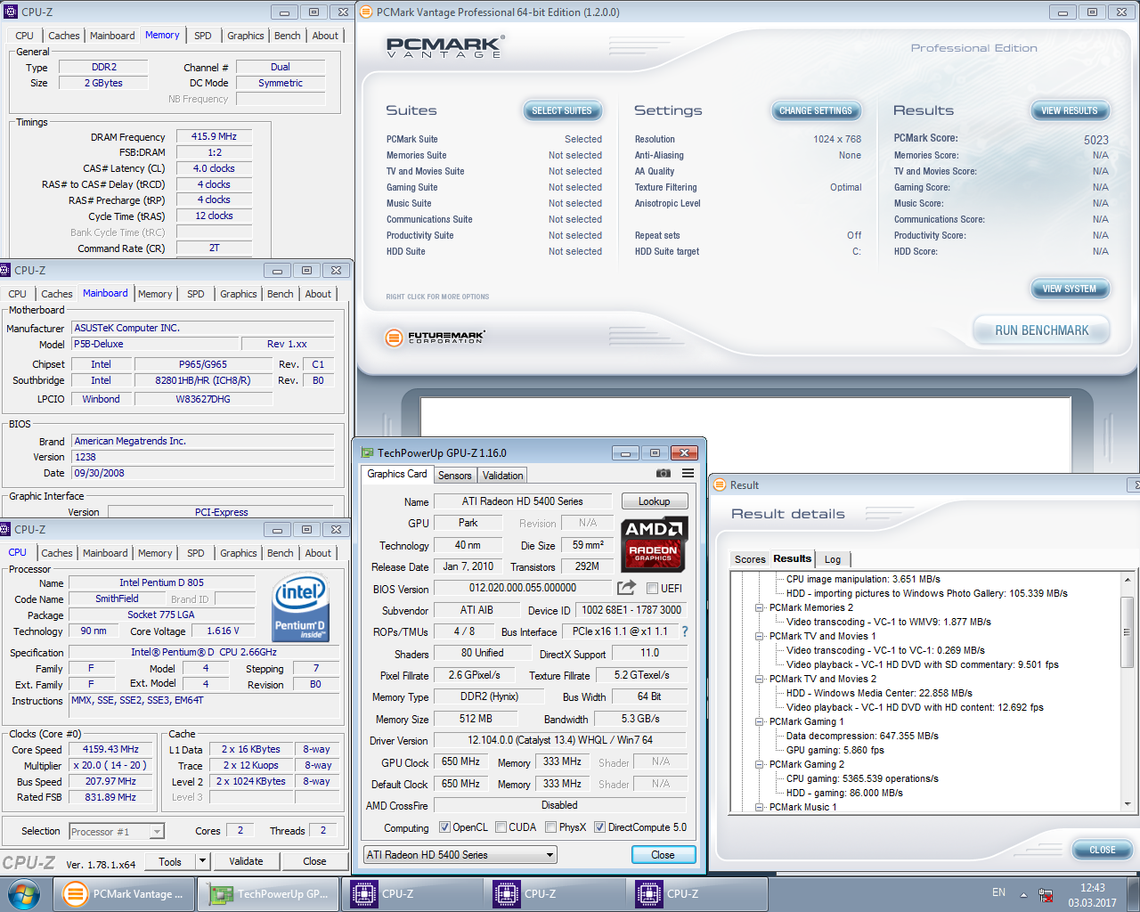Click the Intel Pentium D inside logo
This screenshot has height=912, width=1140.
click(x=299, y=607)
